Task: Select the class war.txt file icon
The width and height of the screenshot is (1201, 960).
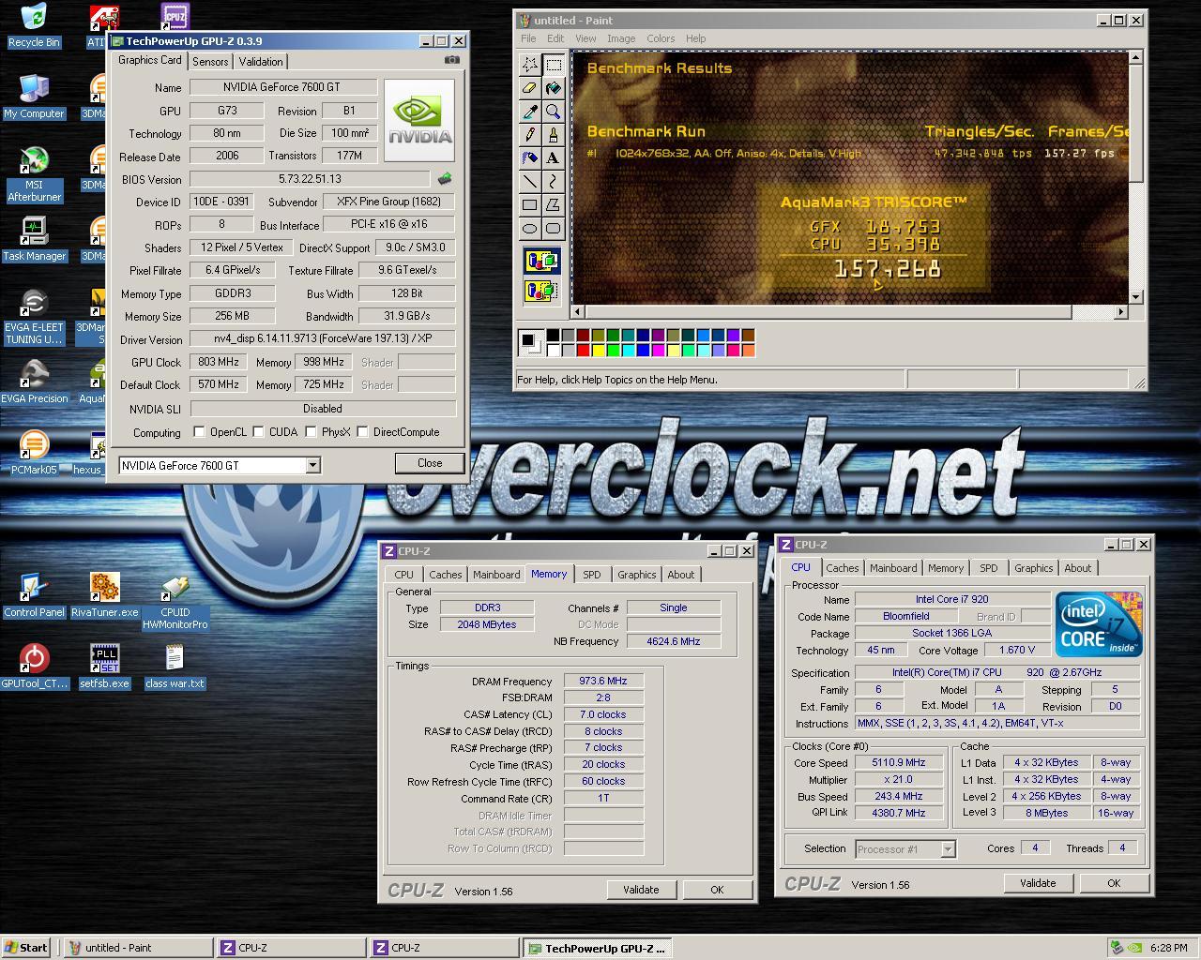Action: point(175,666)
